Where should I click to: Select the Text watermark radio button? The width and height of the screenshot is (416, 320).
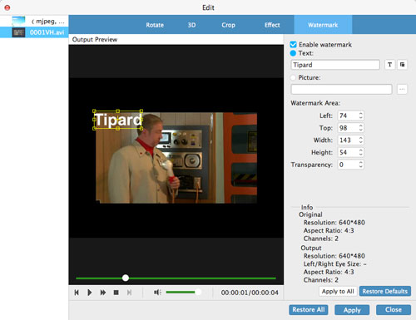pos(293,53)
